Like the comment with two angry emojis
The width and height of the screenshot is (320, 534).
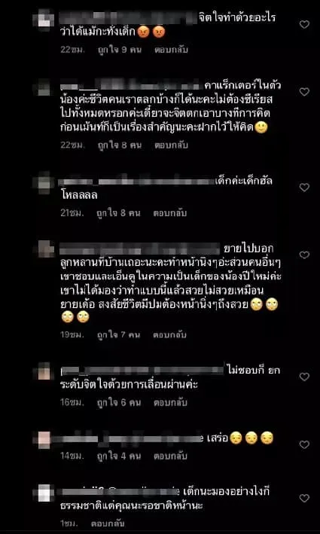pos(304,24)
